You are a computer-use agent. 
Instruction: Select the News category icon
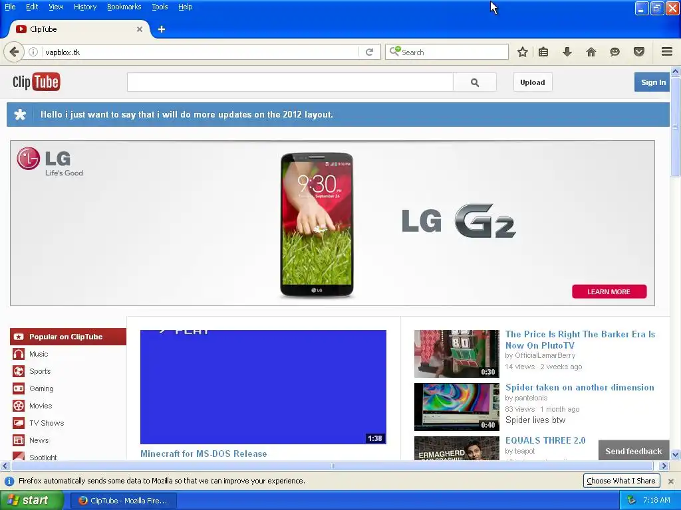pyautogui.click(x=18, y=440)
